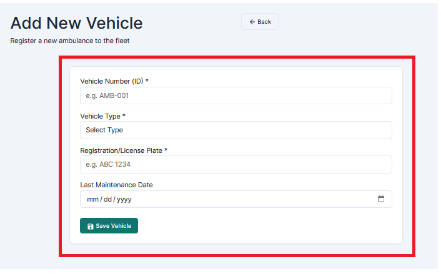Focus the Vehicle Number (ID) field

[x=236, y=95]
